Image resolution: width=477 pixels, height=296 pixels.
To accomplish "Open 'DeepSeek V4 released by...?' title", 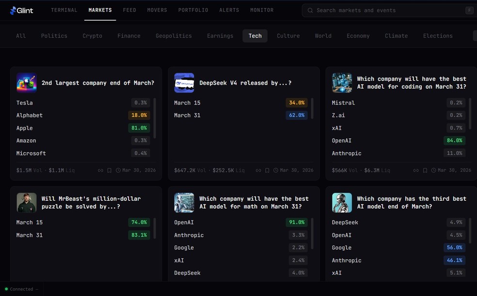I will click(x=245, y=83).
